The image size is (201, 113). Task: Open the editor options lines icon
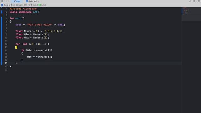[x=194, y=1]
